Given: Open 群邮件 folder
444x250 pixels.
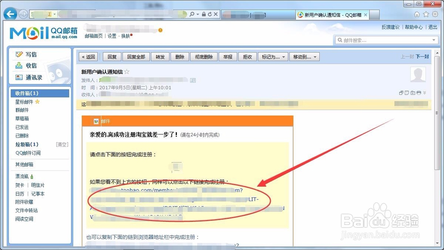Looking at the screenshot, I should click(22, 110).
